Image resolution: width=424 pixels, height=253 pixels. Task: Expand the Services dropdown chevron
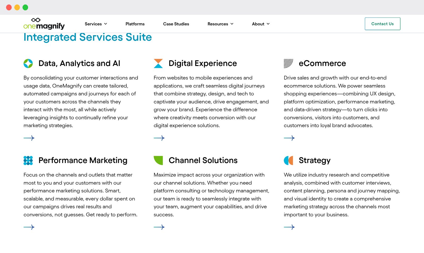[x=106, y=24]
